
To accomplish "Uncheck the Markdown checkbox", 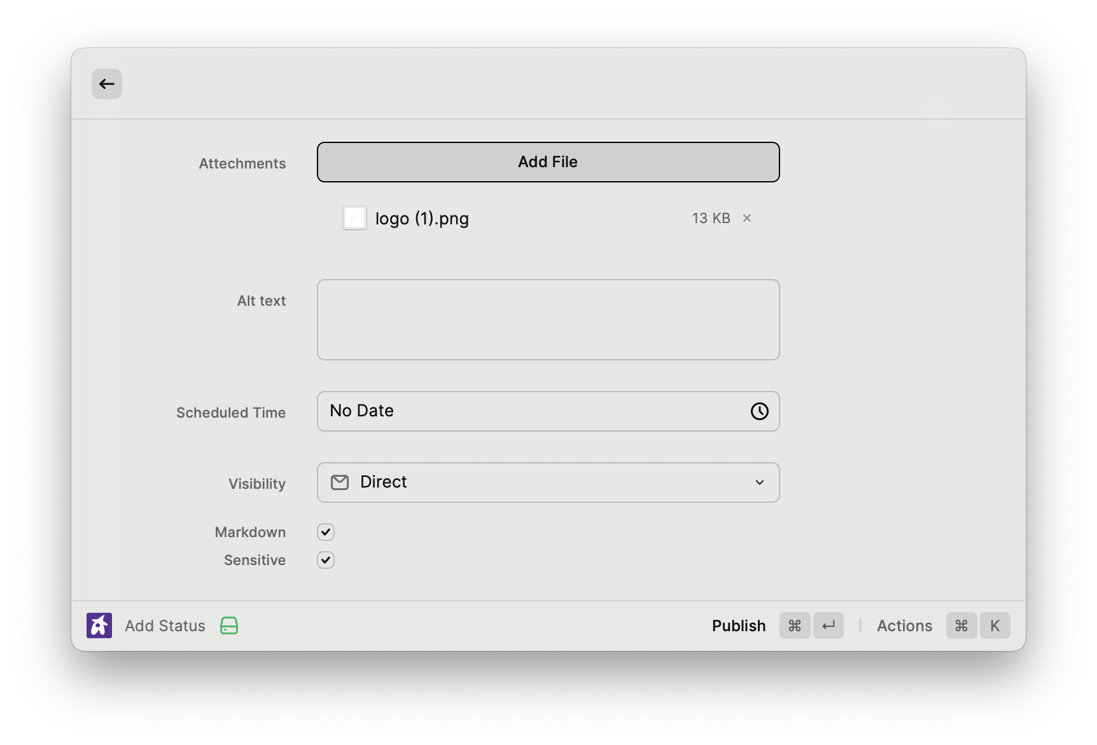I will pyautogui.click(x=326, y=532).
